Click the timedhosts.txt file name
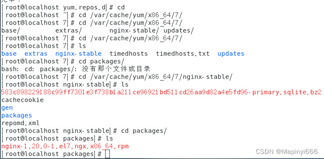This screenshot has width=324, height=159. (183, 54)
